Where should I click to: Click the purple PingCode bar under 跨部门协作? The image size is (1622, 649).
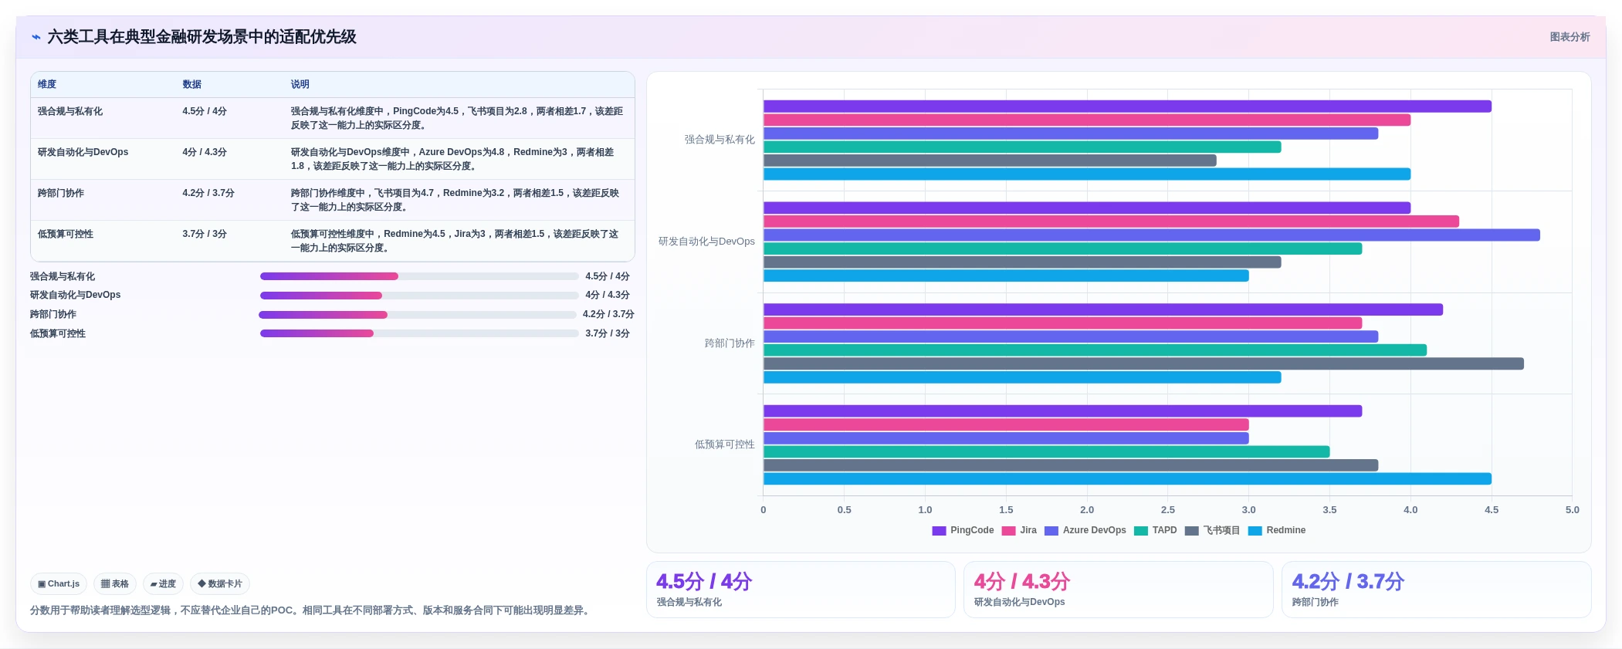[x=1103, y=309]
